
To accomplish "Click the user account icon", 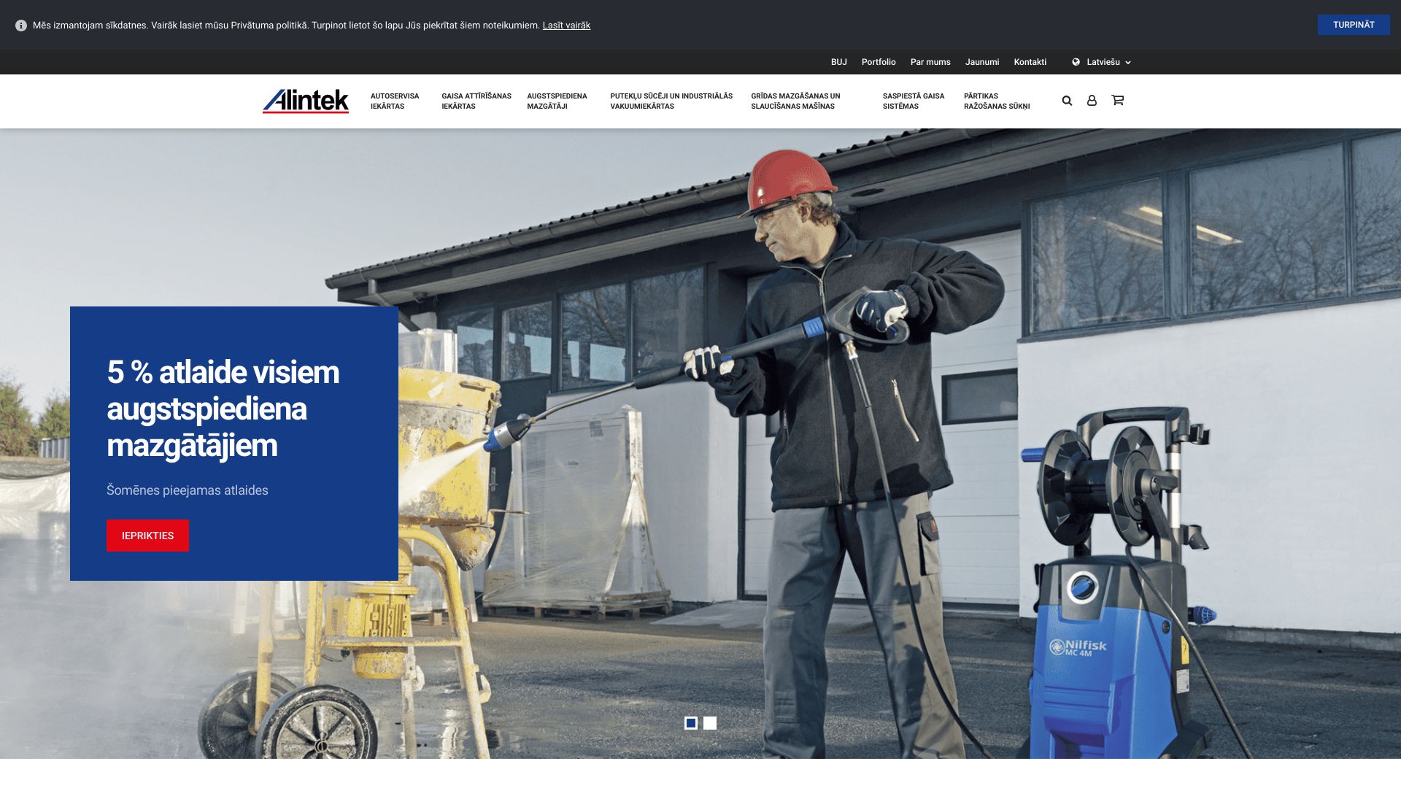I will click(x=1092, y=101).
